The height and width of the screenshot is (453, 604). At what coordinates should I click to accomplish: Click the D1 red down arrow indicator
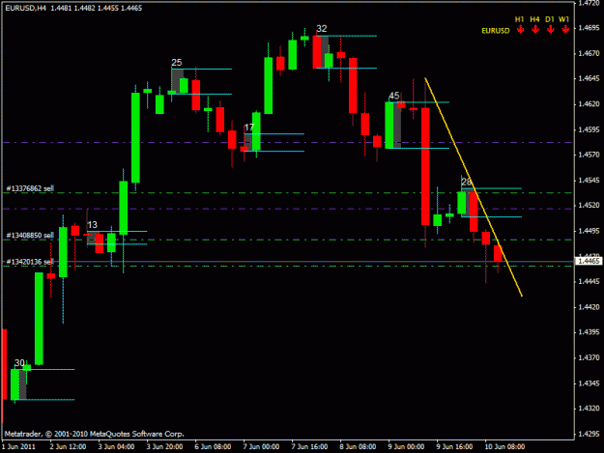tap(550, 29)
